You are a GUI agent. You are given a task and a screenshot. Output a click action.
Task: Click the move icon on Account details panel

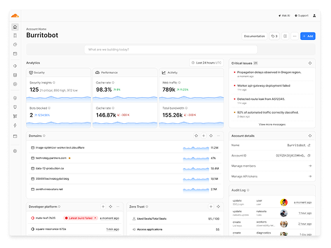pyautogui.click(x=310, y=136)
